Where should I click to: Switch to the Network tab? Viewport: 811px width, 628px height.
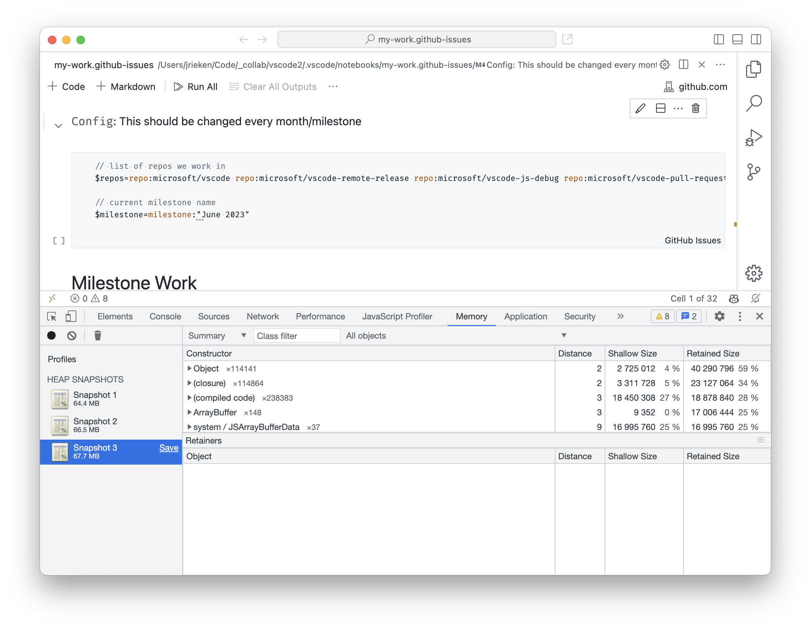(262, 316)
